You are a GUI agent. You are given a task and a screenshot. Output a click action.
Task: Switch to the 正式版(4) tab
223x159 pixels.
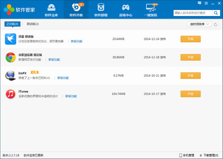[x=12, y=24]
